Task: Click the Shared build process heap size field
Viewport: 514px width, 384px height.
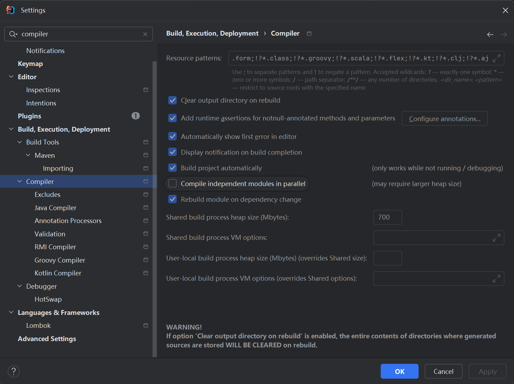Action: (388, 217)
